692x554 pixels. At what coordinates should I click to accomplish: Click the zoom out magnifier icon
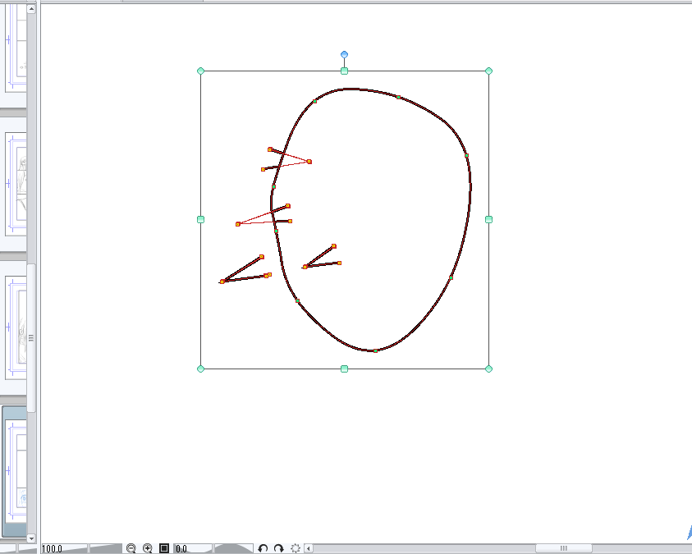(x=131, y=548)
